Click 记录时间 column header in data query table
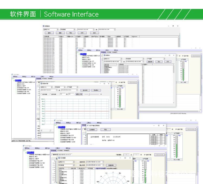The height and width of the screenshot is (184, 203). (x=51, y=37)
